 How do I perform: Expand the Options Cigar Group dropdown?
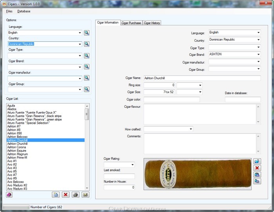click(x=80, y=89)
